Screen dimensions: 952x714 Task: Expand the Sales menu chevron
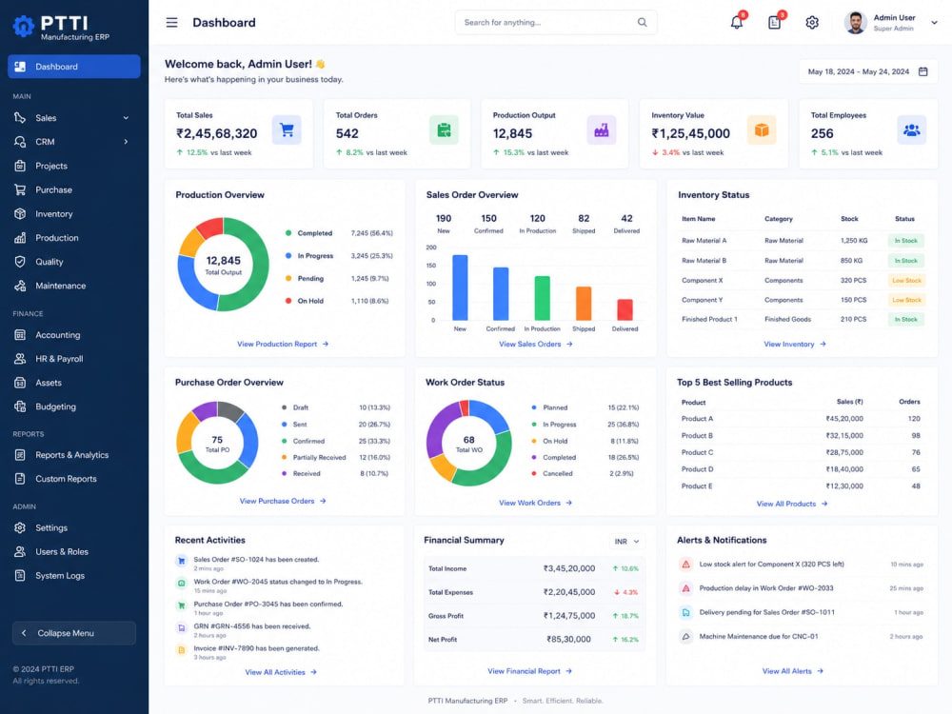(x=126, y=118)
